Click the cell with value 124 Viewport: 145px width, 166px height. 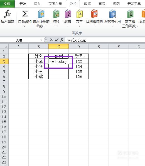(79, 66)
